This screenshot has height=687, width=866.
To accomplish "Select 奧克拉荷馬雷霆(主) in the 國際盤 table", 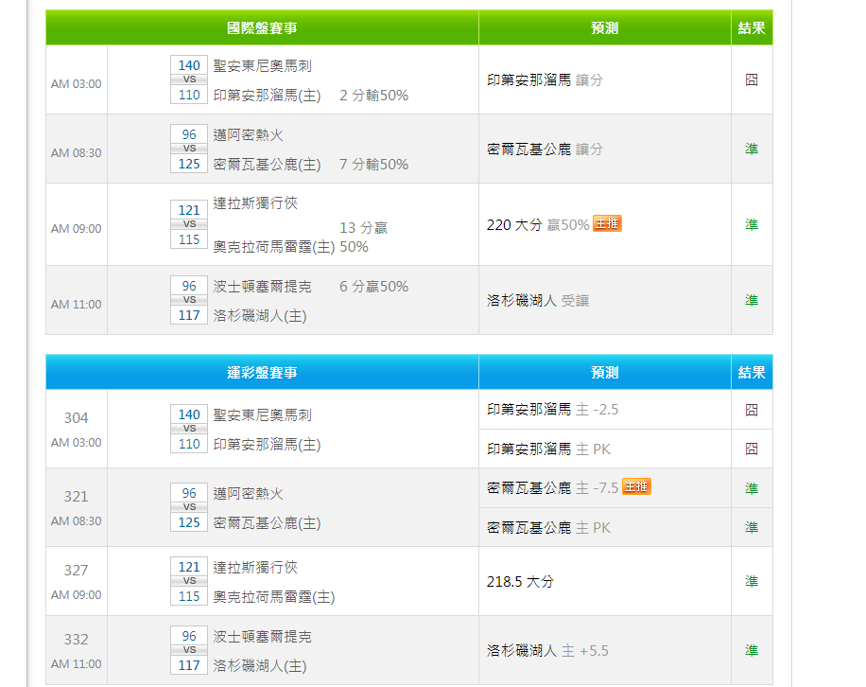I will tap(274, 246).
